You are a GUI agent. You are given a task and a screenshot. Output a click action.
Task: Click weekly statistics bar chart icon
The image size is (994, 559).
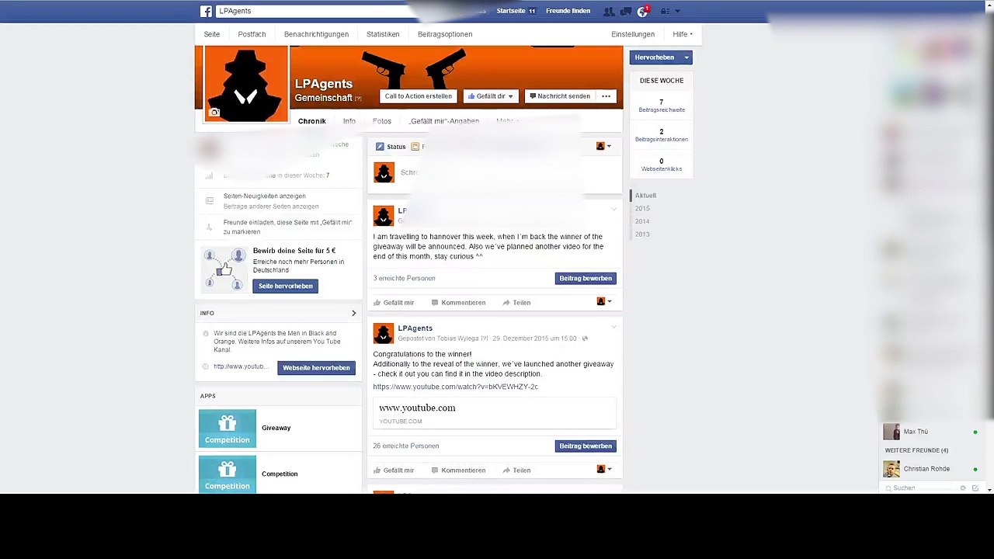(x=209, y=175)
